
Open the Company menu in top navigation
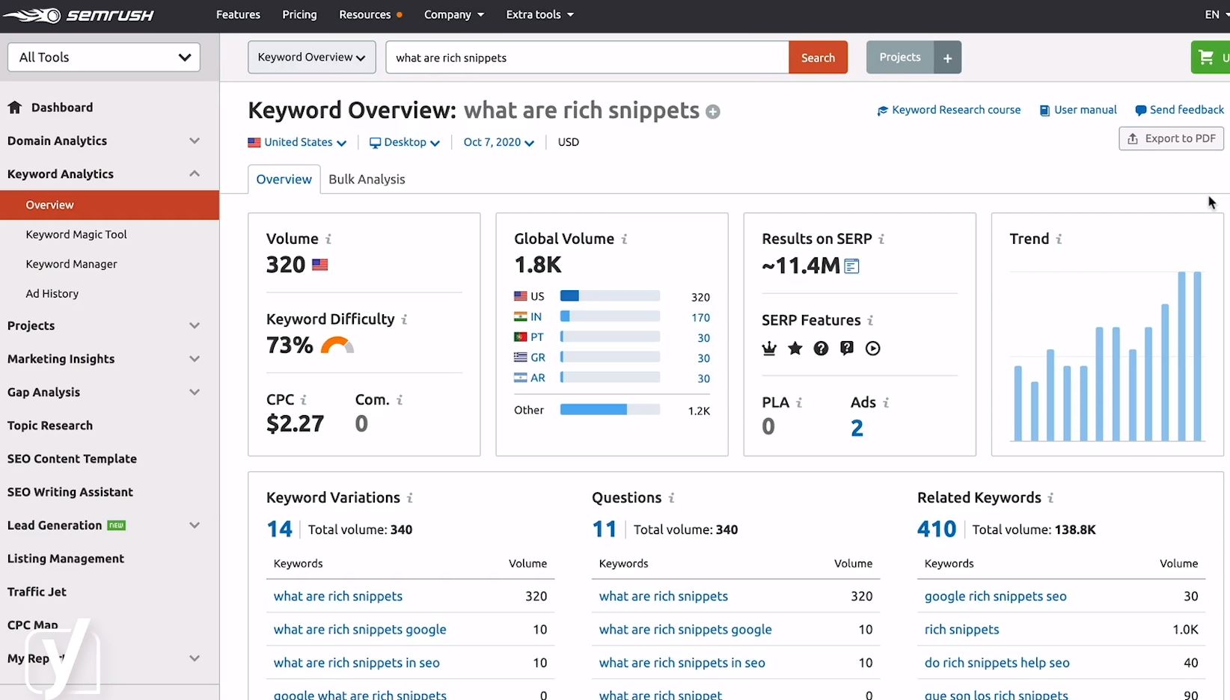453,15
